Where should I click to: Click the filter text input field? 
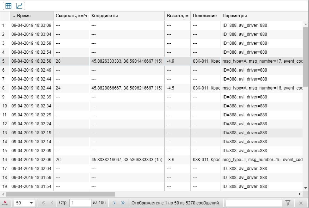(254, 203)
